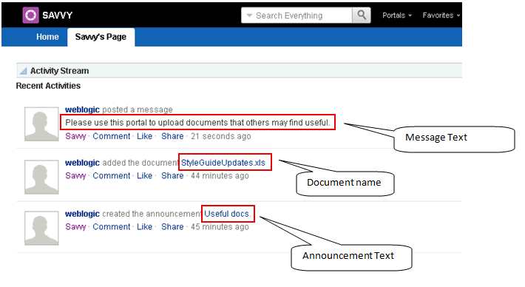
Task: Click avatar beside the posted message
Action: [41, 124]
